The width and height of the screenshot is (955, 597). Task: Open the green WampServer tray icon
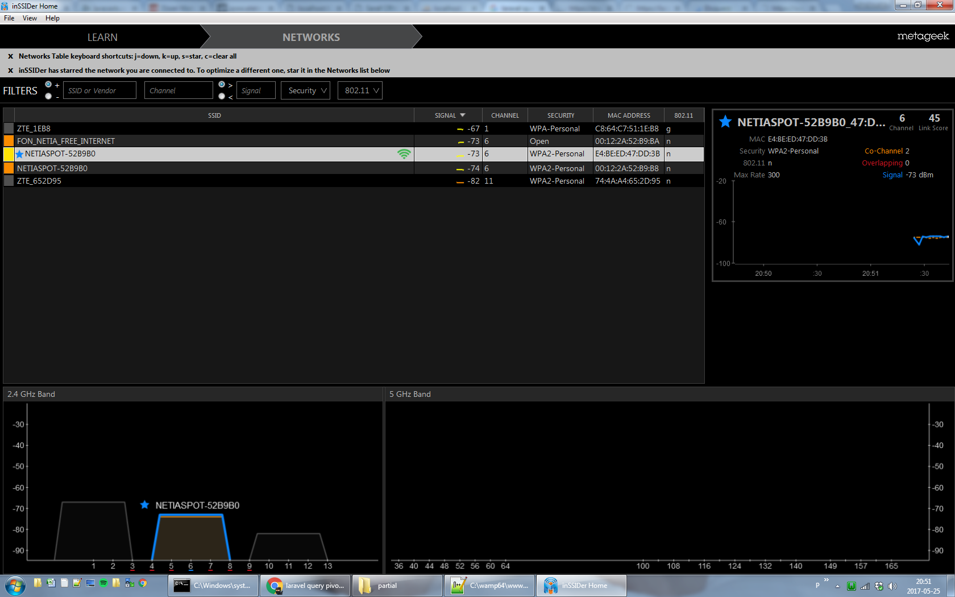[851, 586]
